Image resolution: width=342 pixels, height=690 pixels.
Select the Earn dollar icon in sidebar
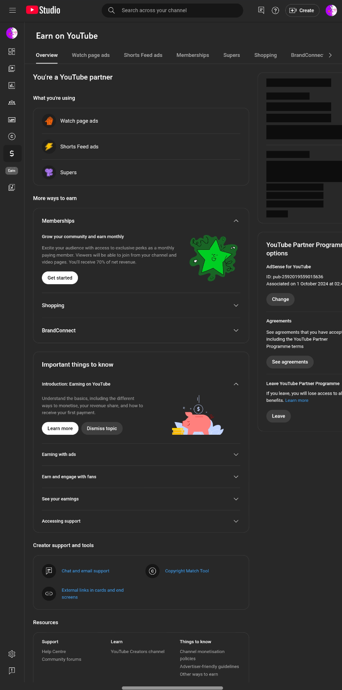coord(12,153)
